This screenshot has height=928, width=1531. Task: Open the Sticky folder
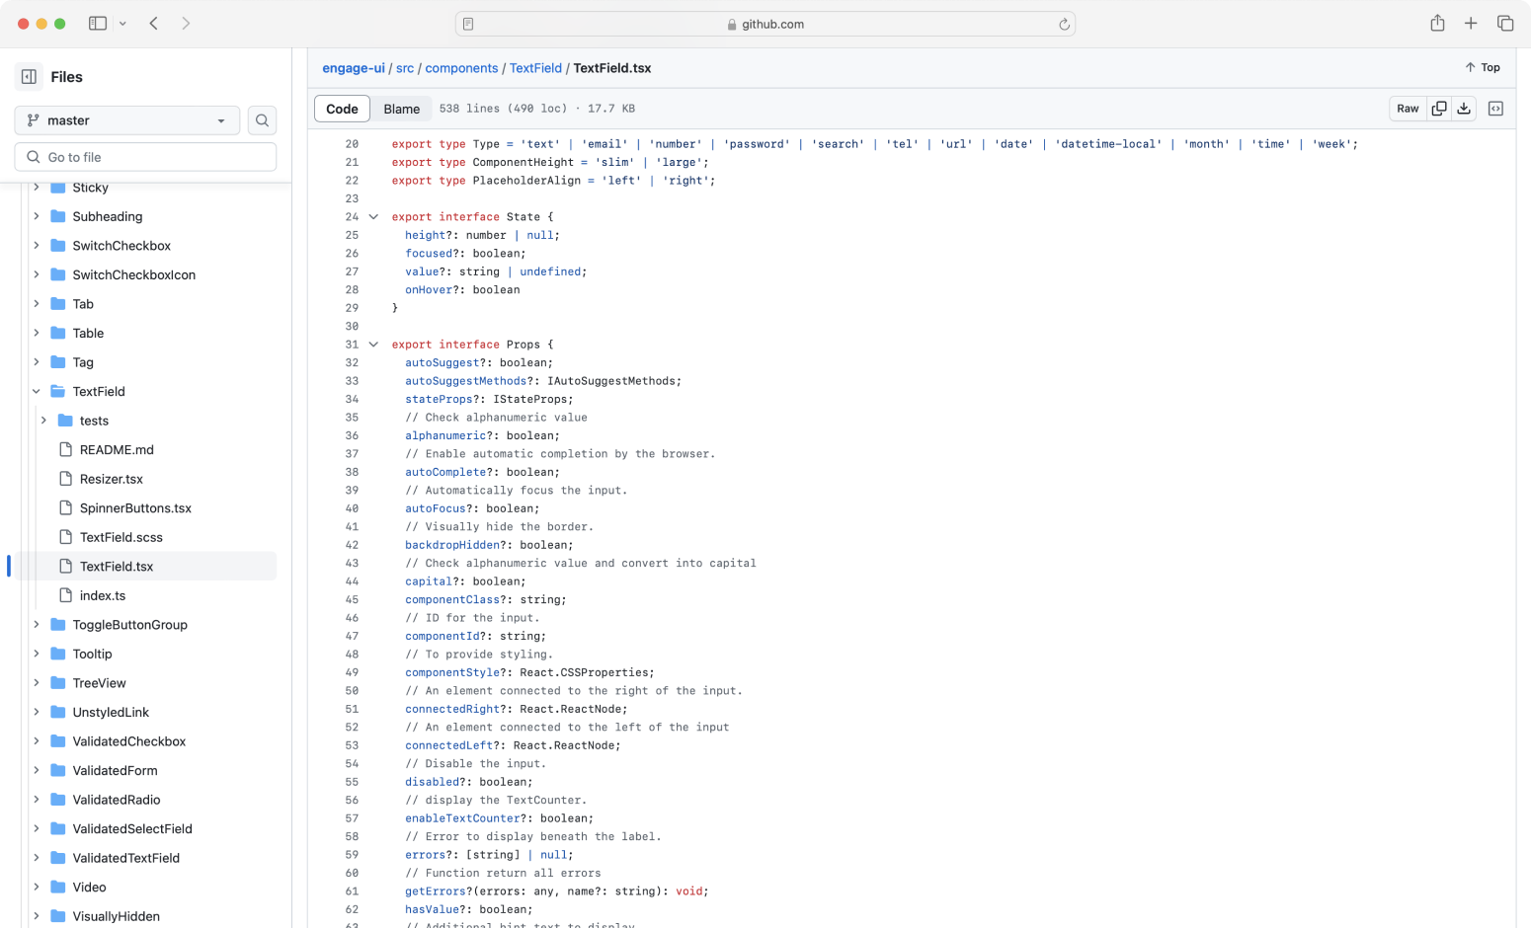pos(90,188)
